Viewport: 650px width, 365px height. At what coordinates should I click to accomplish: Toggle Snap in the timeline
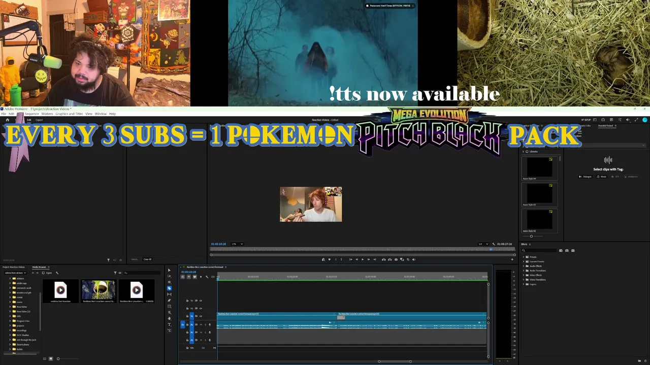coord(188,277)
